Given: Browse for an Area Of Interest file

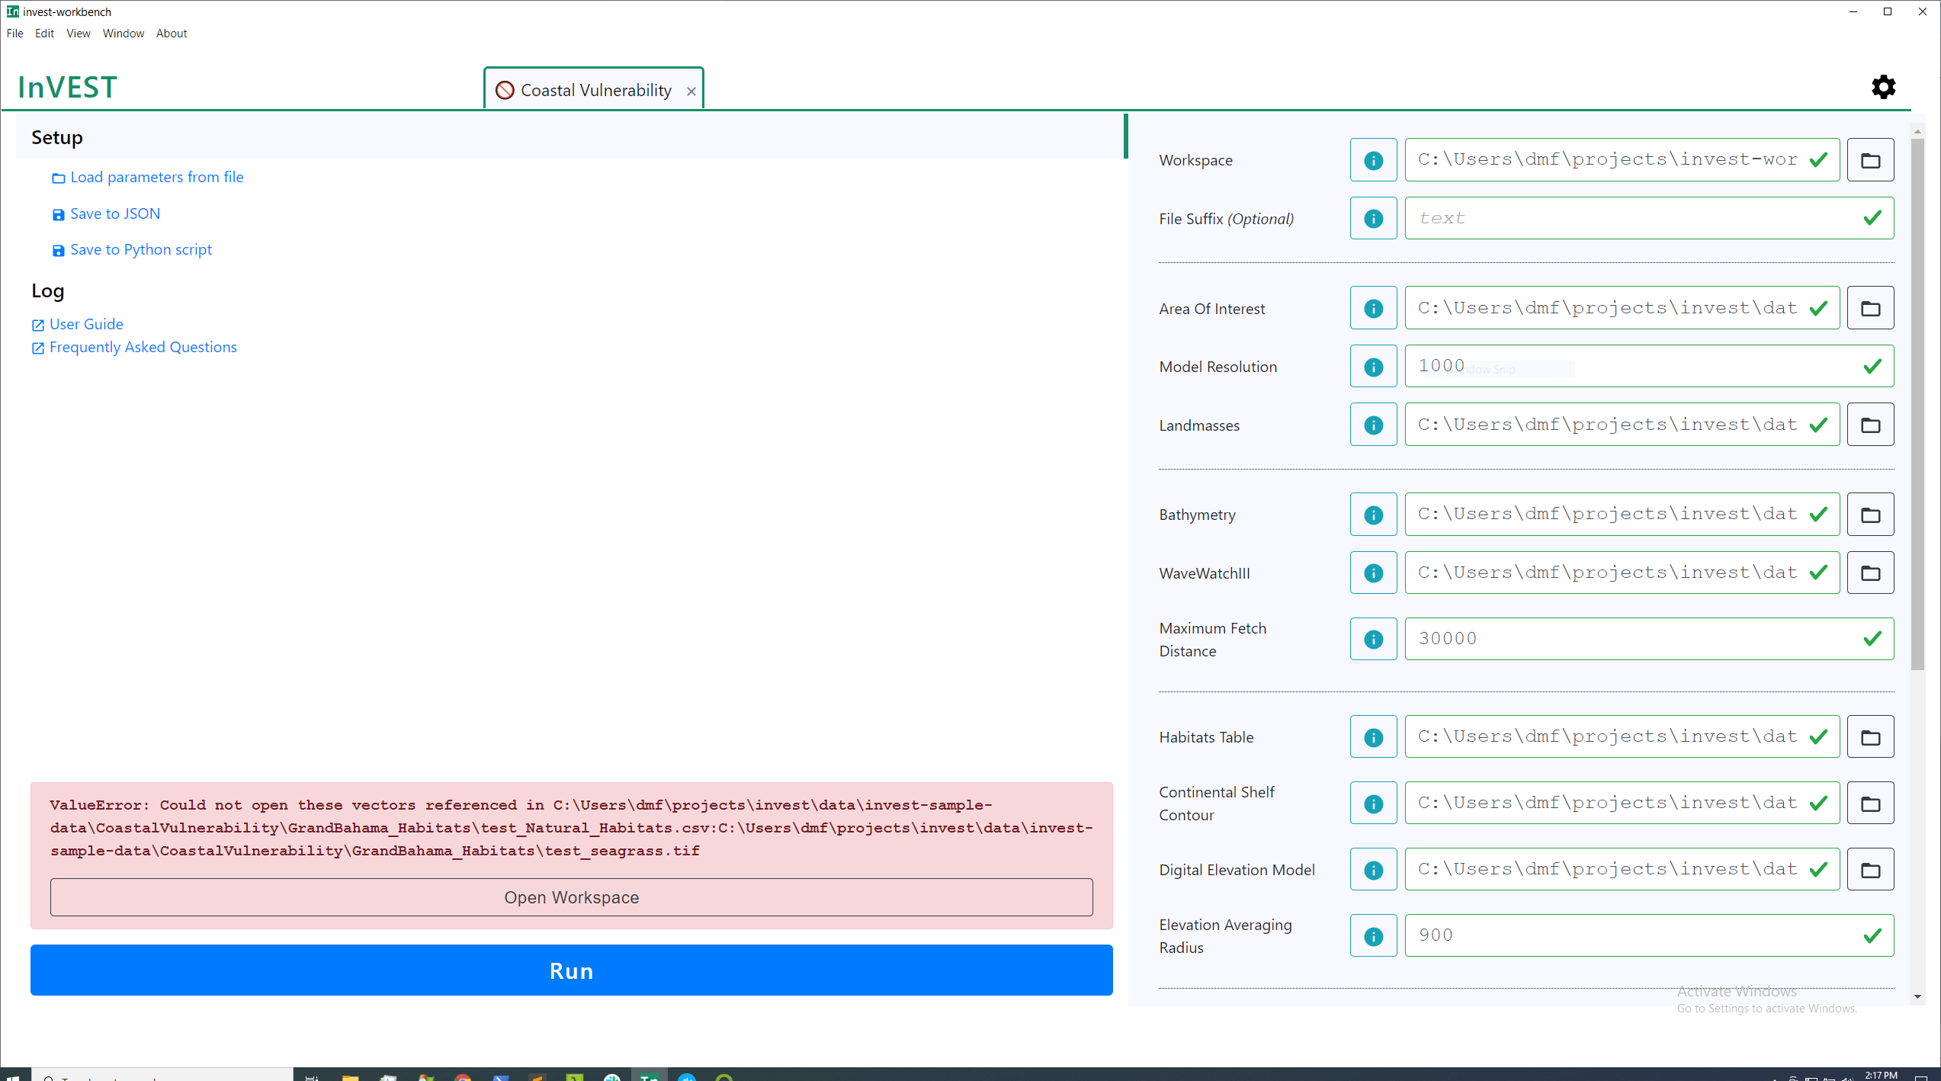Looking at the screenshot, I should click(x=1870, y=307).
